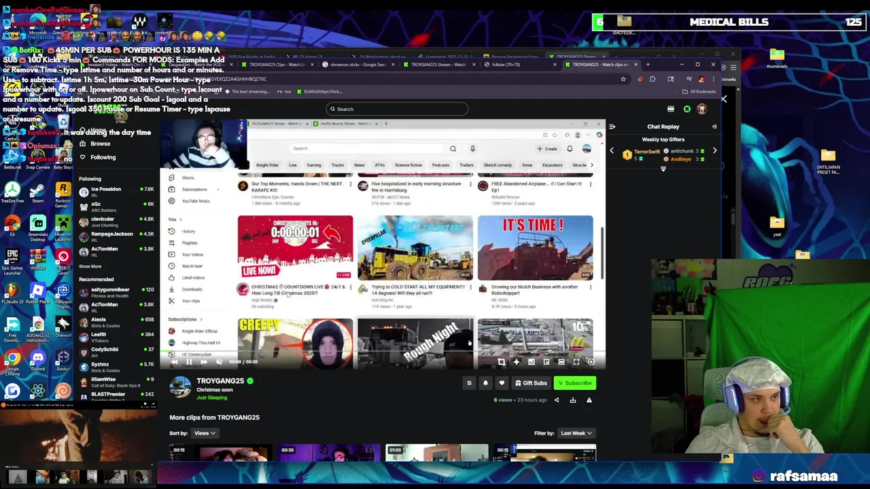This screenshot has width=870, height=489.
Task: Open saltygummibear in Recommended list
Action: pos(116,292)
